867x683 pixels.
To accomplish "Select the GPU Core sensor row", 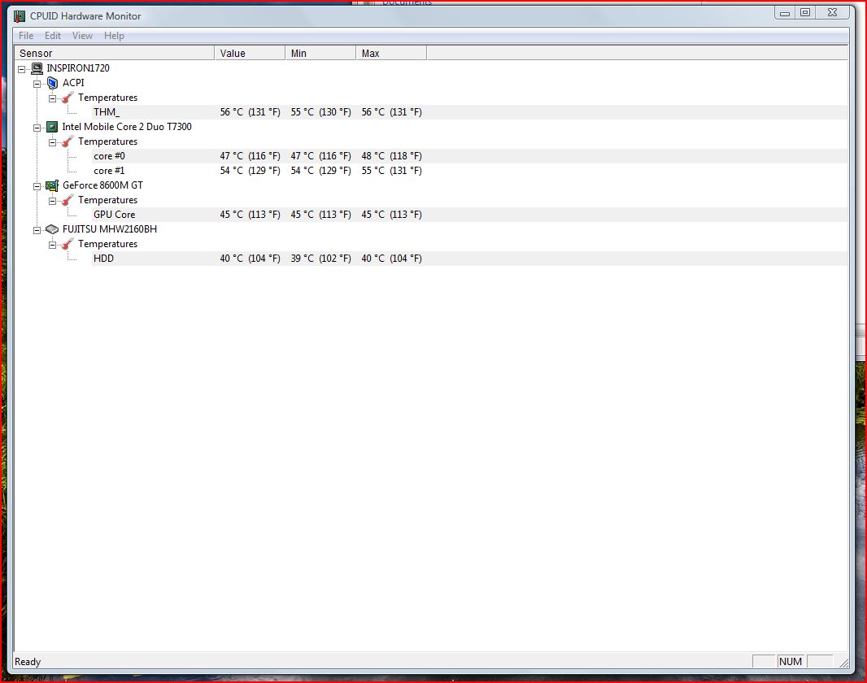I will coord(469,215).
